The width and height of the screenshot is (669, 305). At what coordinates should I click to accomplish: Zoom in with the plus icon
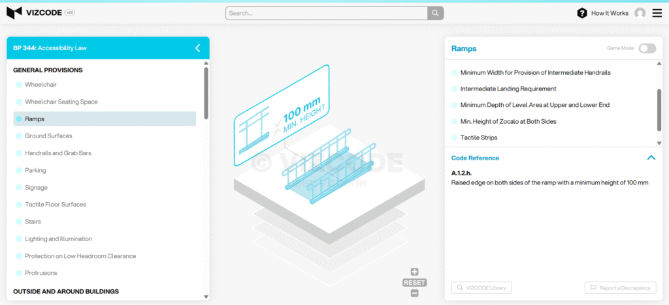click(x=414, y=272)
